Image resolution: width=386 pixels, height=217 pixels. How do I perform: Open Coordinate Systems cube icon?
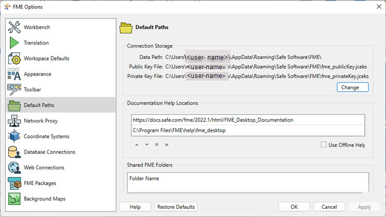coord(14,136)
